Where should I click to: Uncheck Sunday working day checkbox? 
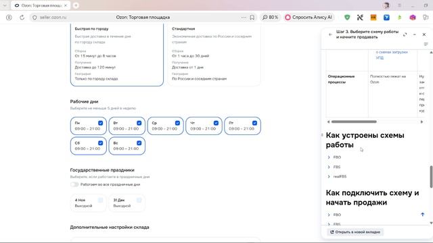(x=139, y=143)
